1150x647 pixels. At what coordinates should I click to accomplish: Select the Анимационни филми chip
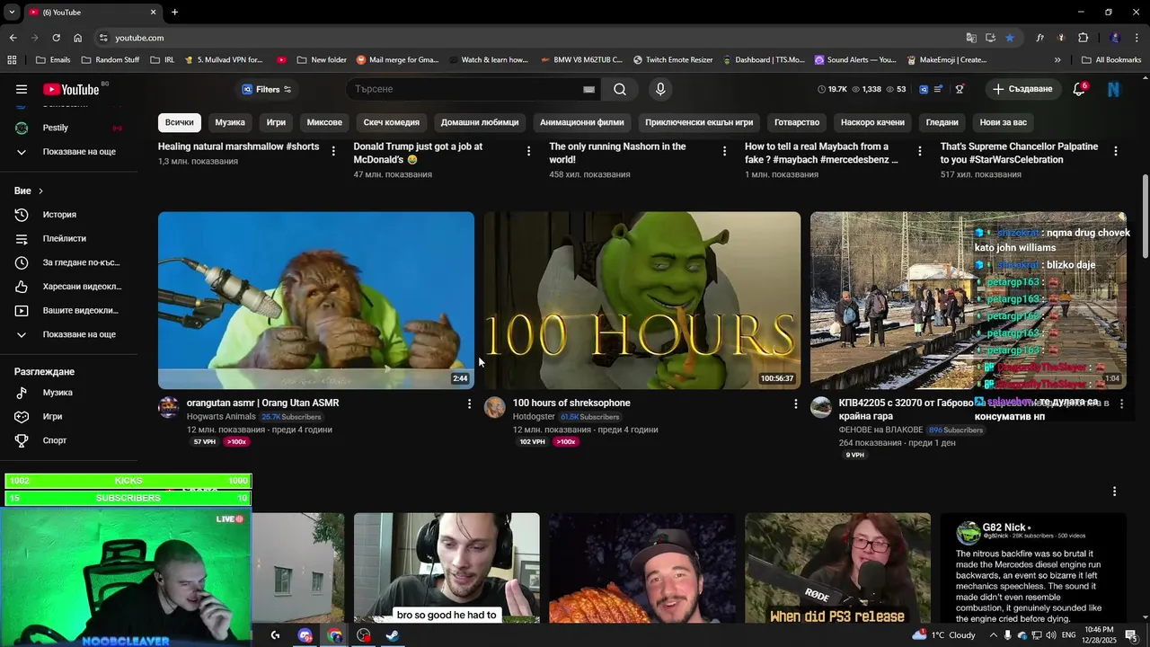(581, 122)
